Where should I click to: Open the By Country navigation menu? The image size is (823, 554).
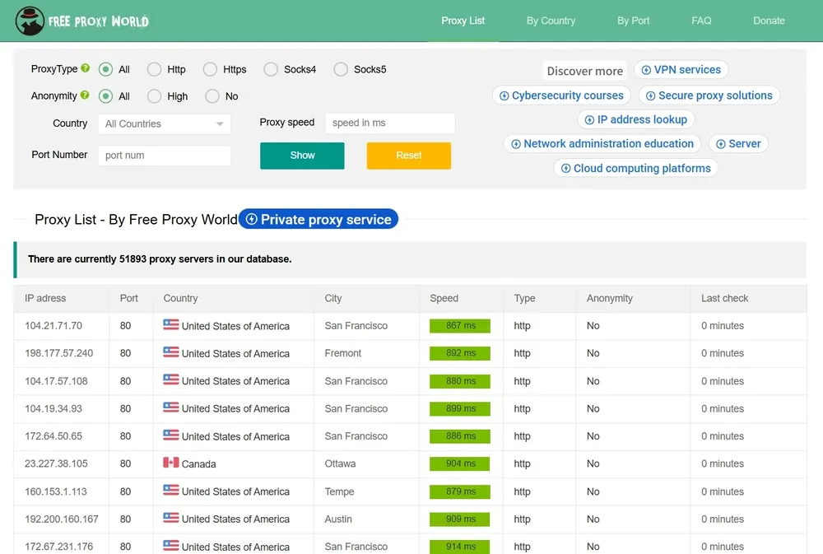(x=551, y=21)
